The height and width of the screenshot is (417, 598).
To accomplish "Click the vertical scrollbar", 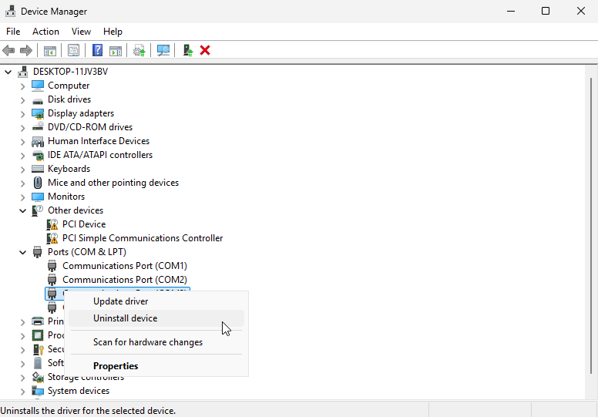I will point(591,225).
